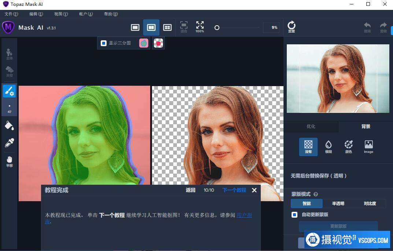Open the brush size 47 setting

tap(9, 108)
